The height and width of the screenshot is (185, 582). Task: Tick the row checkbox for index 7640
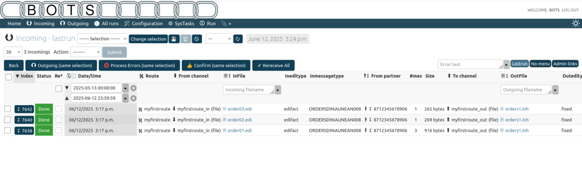(7, 120)
